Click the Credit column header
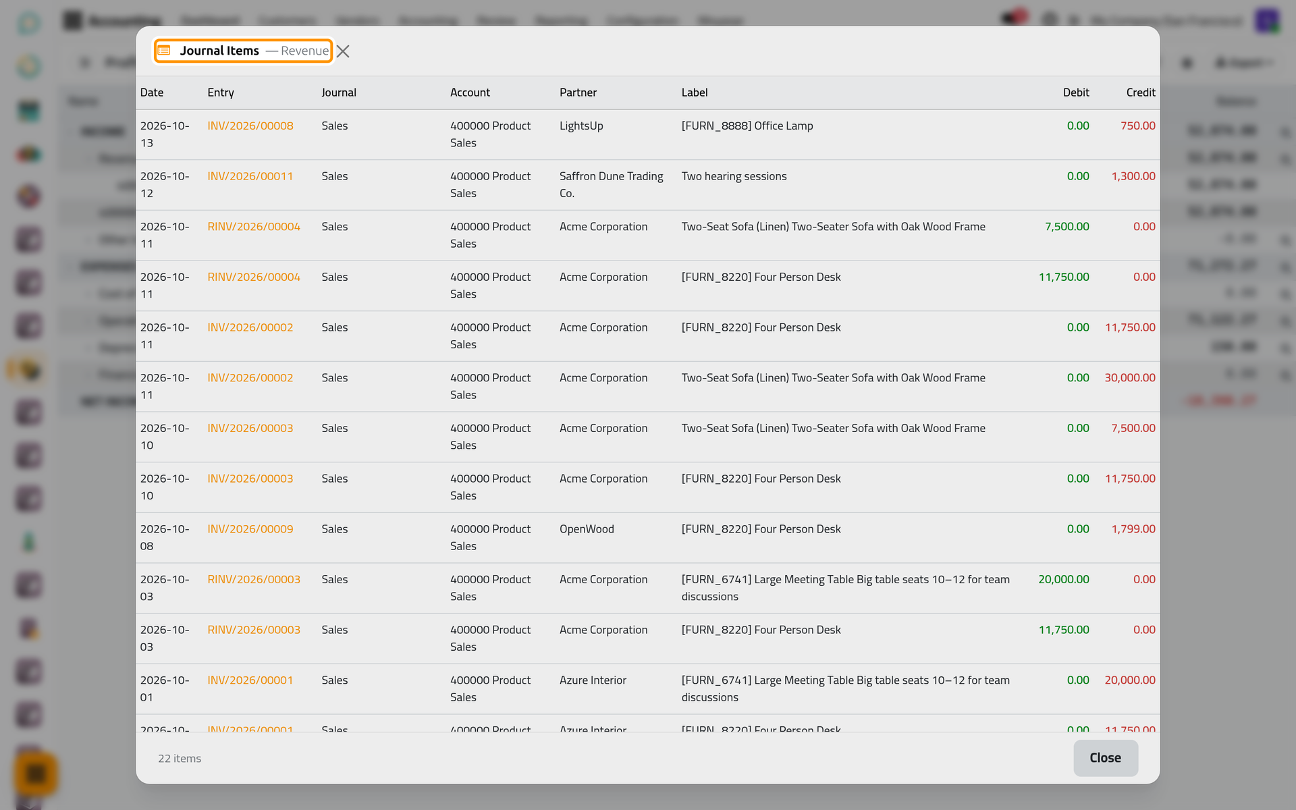1296x810 pixels. pyautogui.click(x=1141, y=92)
